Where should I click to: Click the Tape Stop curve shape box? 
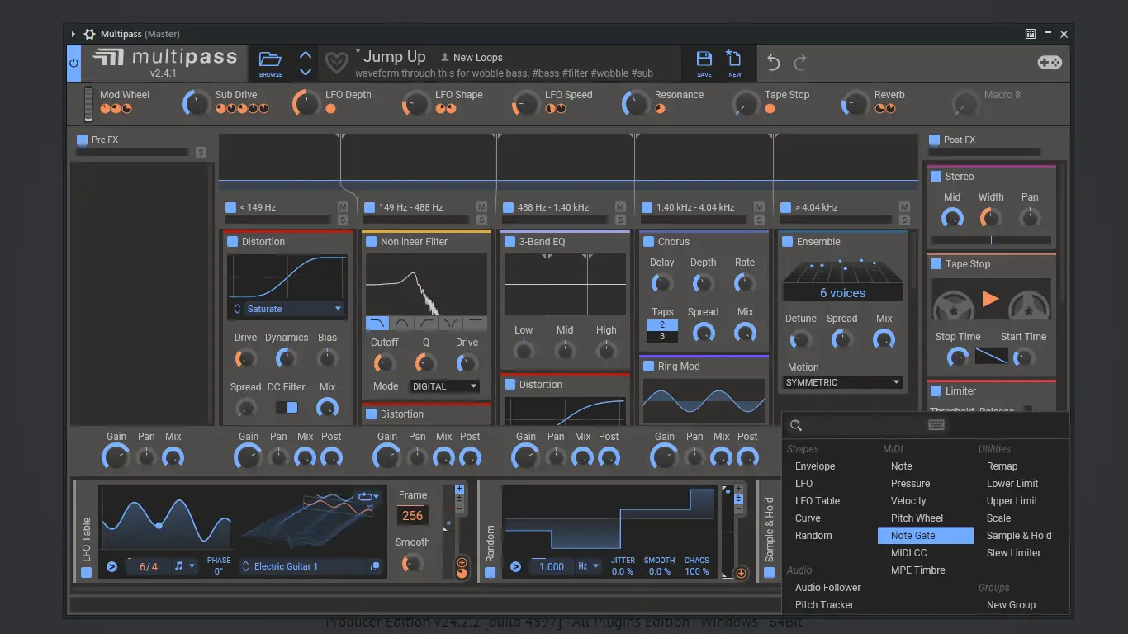point(991,357)
